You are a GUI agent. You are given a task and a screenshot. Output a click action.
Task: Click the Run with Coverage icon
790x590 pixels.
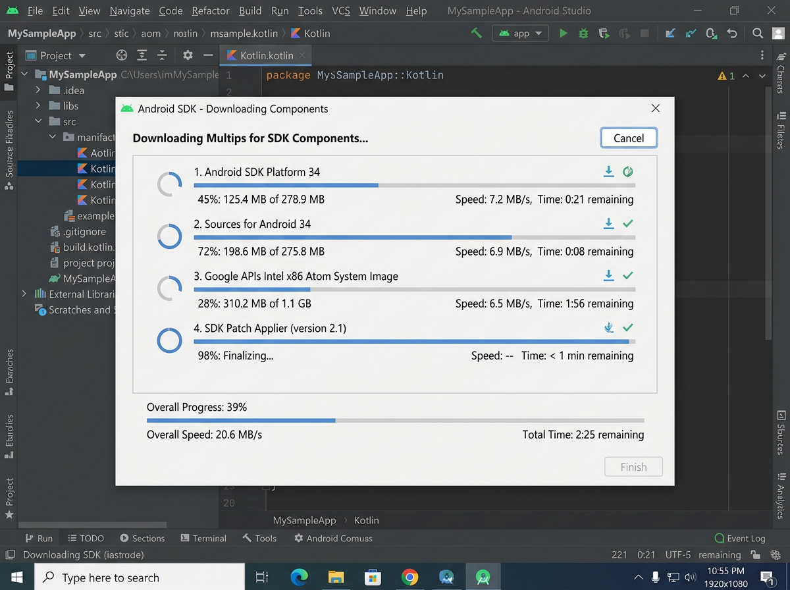603,33
